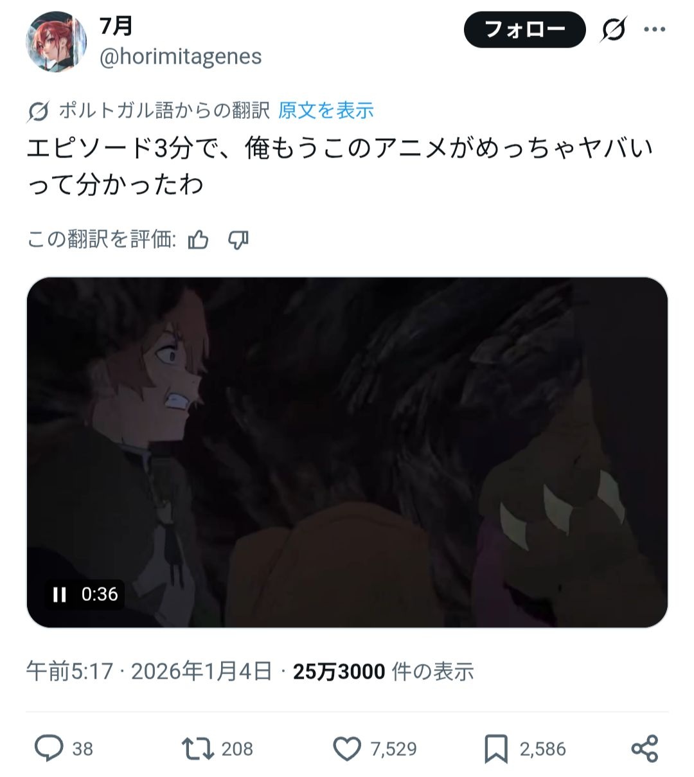Rate translation with thumbs up
This screenshot has width=694, height=777.
(x=199, y=240)
